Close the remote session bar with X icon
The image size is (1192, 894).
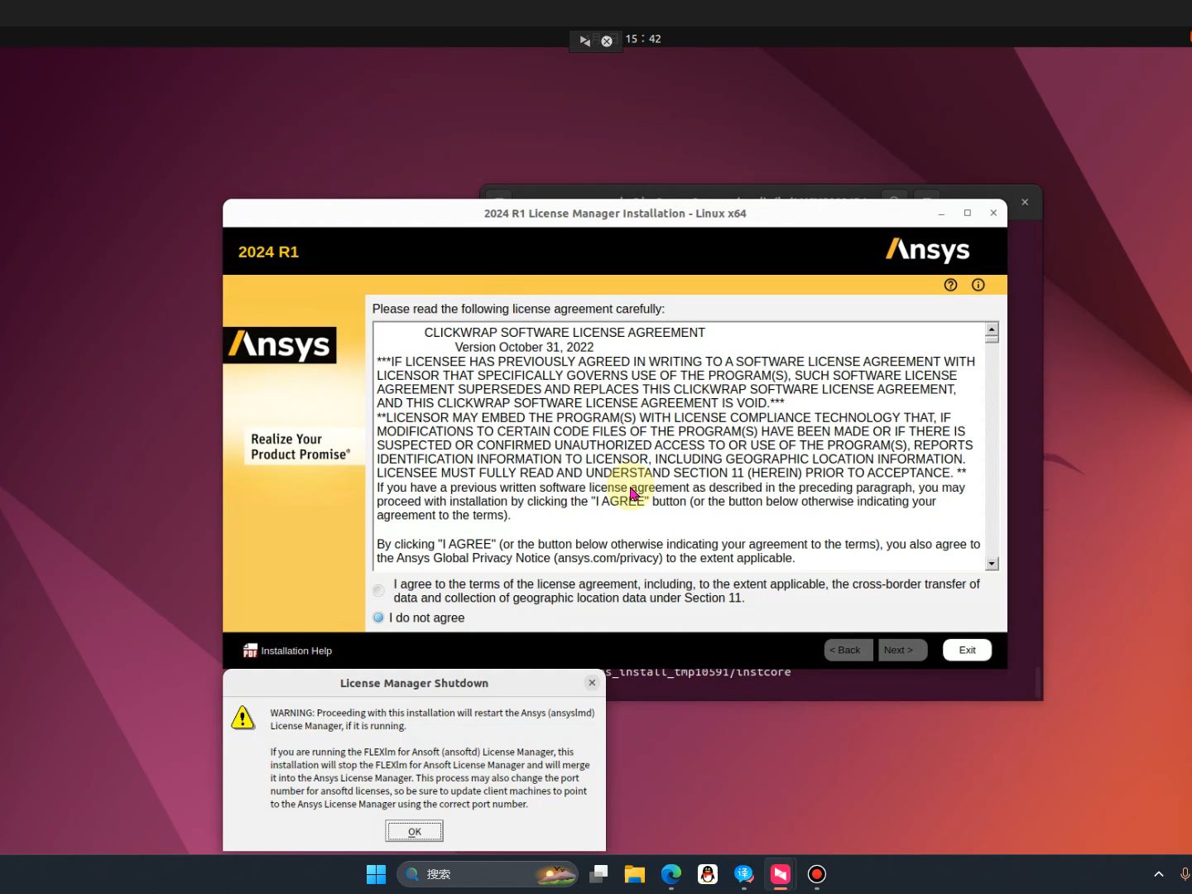(607, 41)
